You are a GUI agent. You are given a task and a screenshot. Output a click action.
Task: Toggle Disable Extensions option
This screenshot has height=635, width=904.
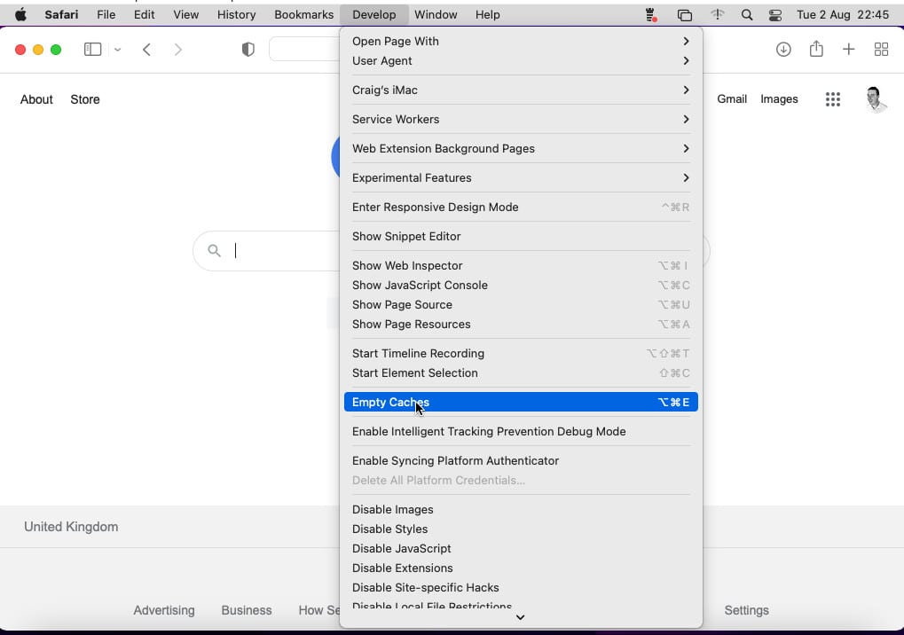click(521, 568)
